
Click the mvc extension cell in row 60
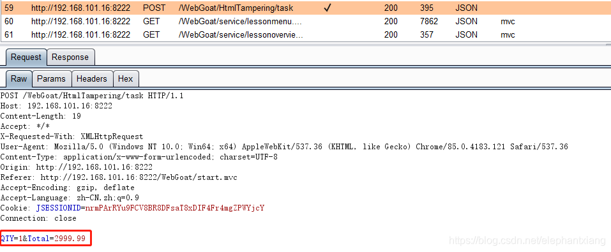[x=508, y=21]
